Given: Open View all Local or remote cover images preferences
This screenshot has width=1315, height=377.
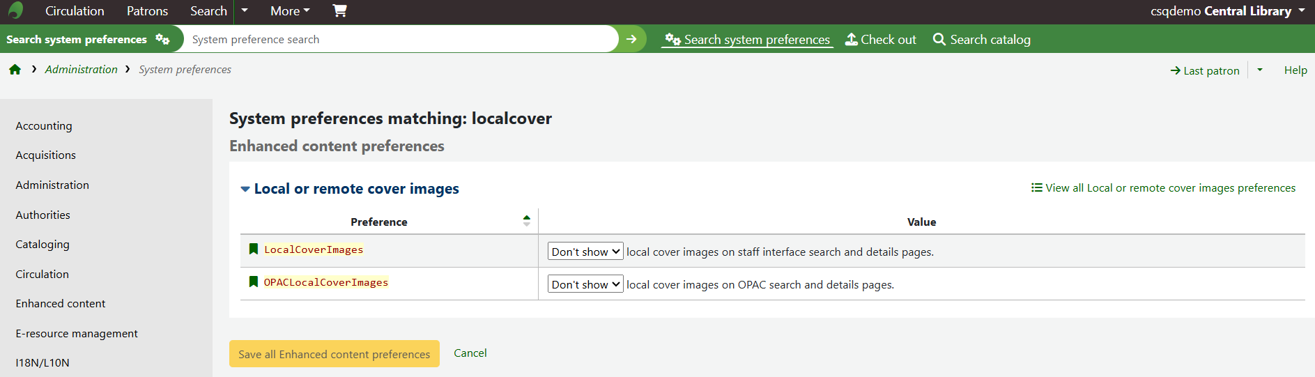Looking at the screenshot, I should [1163, 188].
